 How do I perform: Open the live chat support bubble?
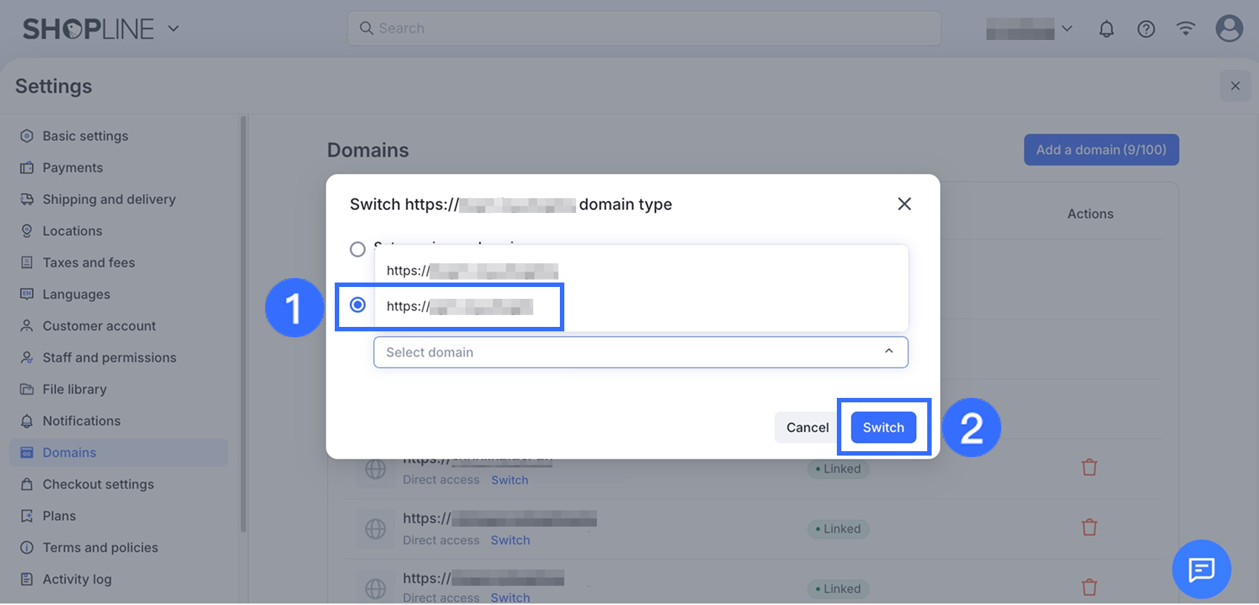[x=1201, y=569]
